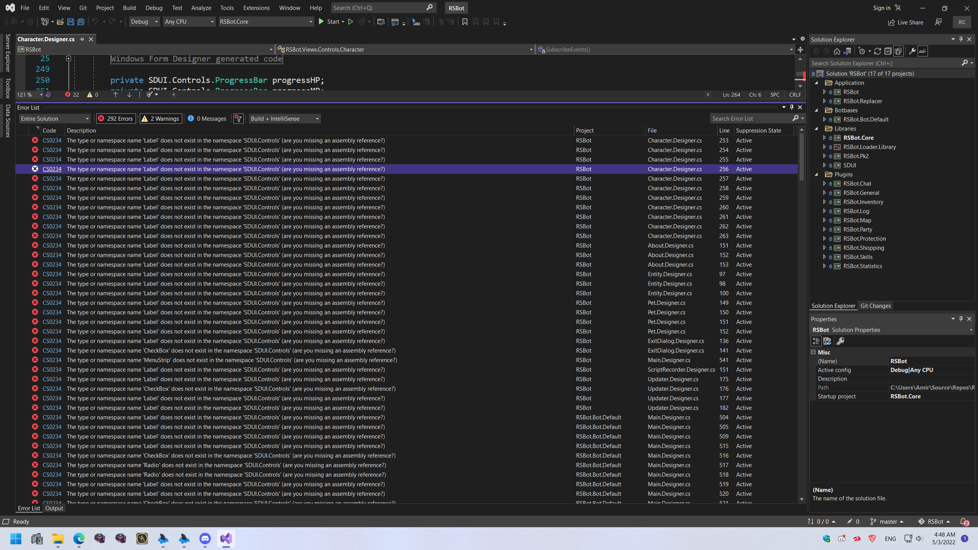This screenshot has width=978, height=550.
Task: Click the Search Error List field
Action: point(749,118)
